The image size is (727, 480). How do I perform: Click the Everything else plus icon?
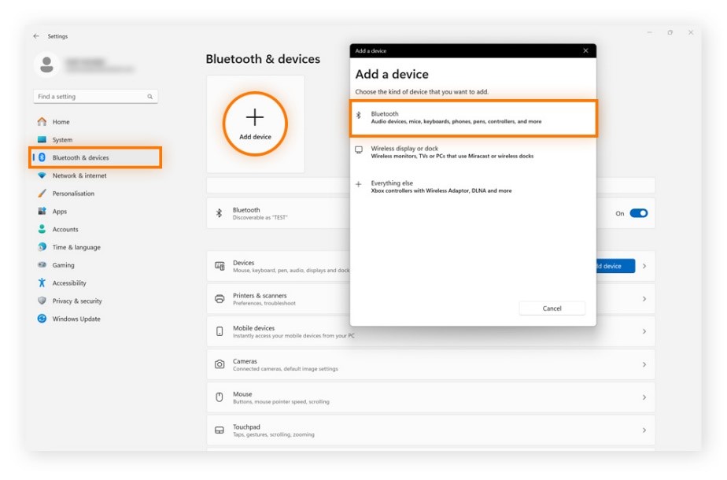tap(359, 184)
